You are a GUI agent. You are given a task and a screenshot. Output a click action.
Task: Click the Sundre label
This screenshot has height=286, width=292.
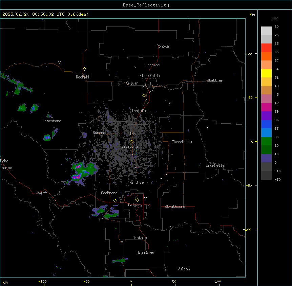(99, 133)
